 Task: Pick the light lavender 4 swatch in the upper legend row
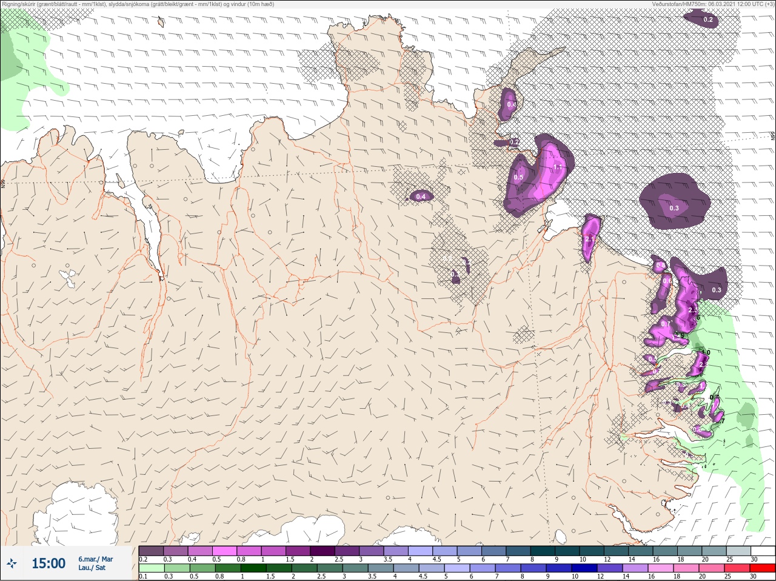coord(420,550)
